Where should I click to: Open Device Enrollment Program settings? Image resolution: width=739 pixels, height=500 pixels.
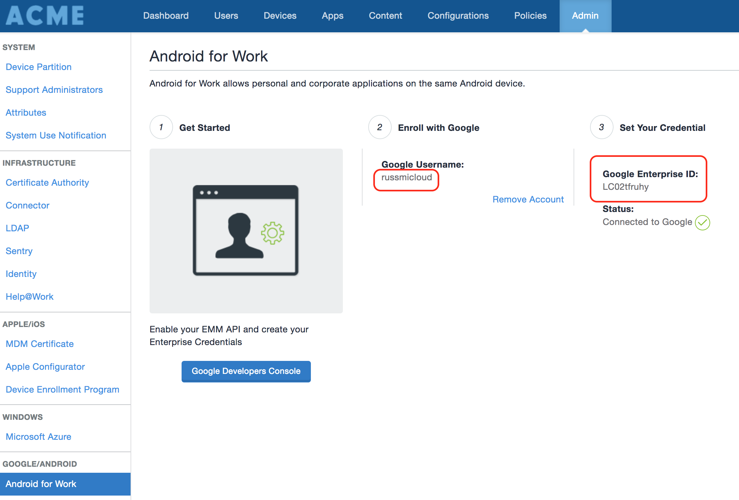[62, 389]
